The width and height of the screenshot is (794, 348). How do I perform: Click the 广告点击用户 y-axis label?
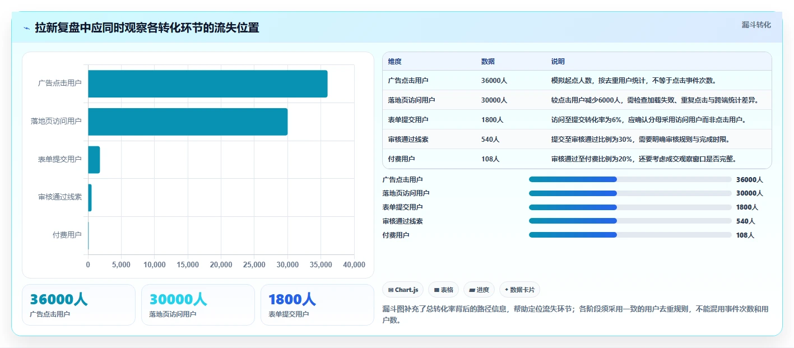(60, 83)
